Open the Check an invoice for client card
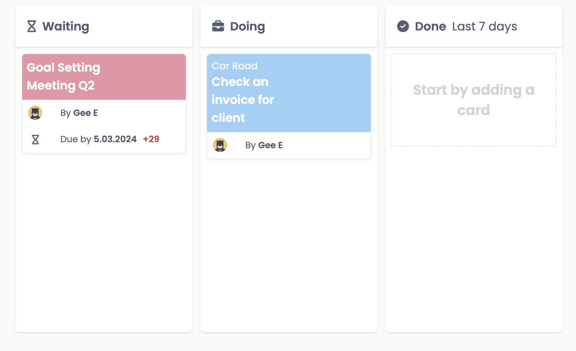Viewport: 576px width, 351px height. [243, 100]
